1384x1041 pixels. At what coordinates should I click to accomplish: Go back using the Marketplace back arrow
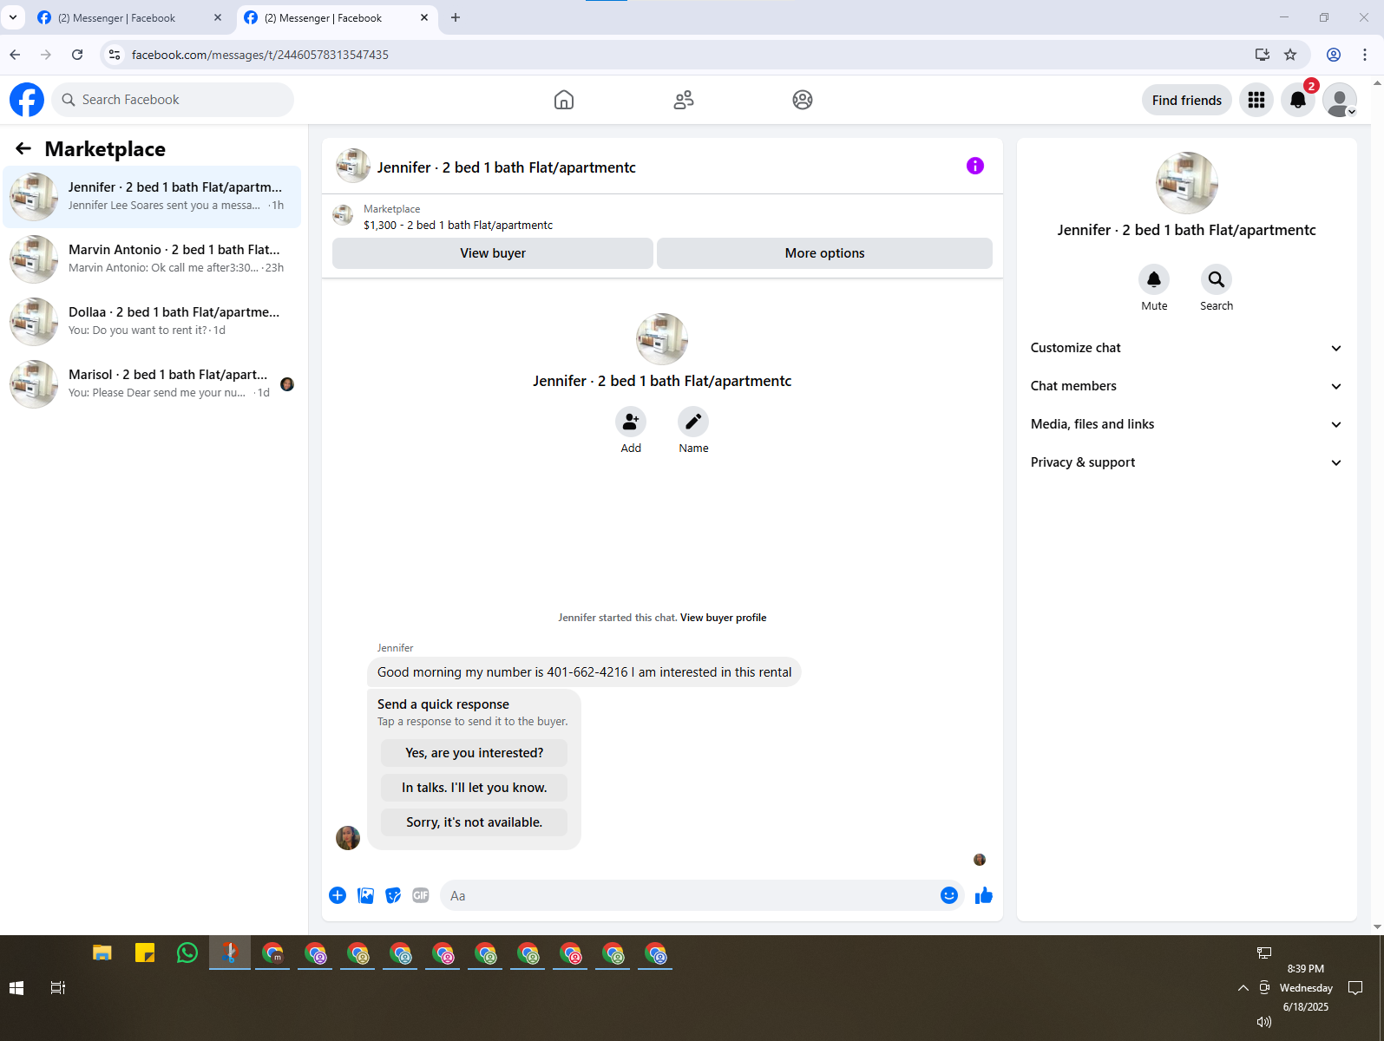tap(23, 149)
